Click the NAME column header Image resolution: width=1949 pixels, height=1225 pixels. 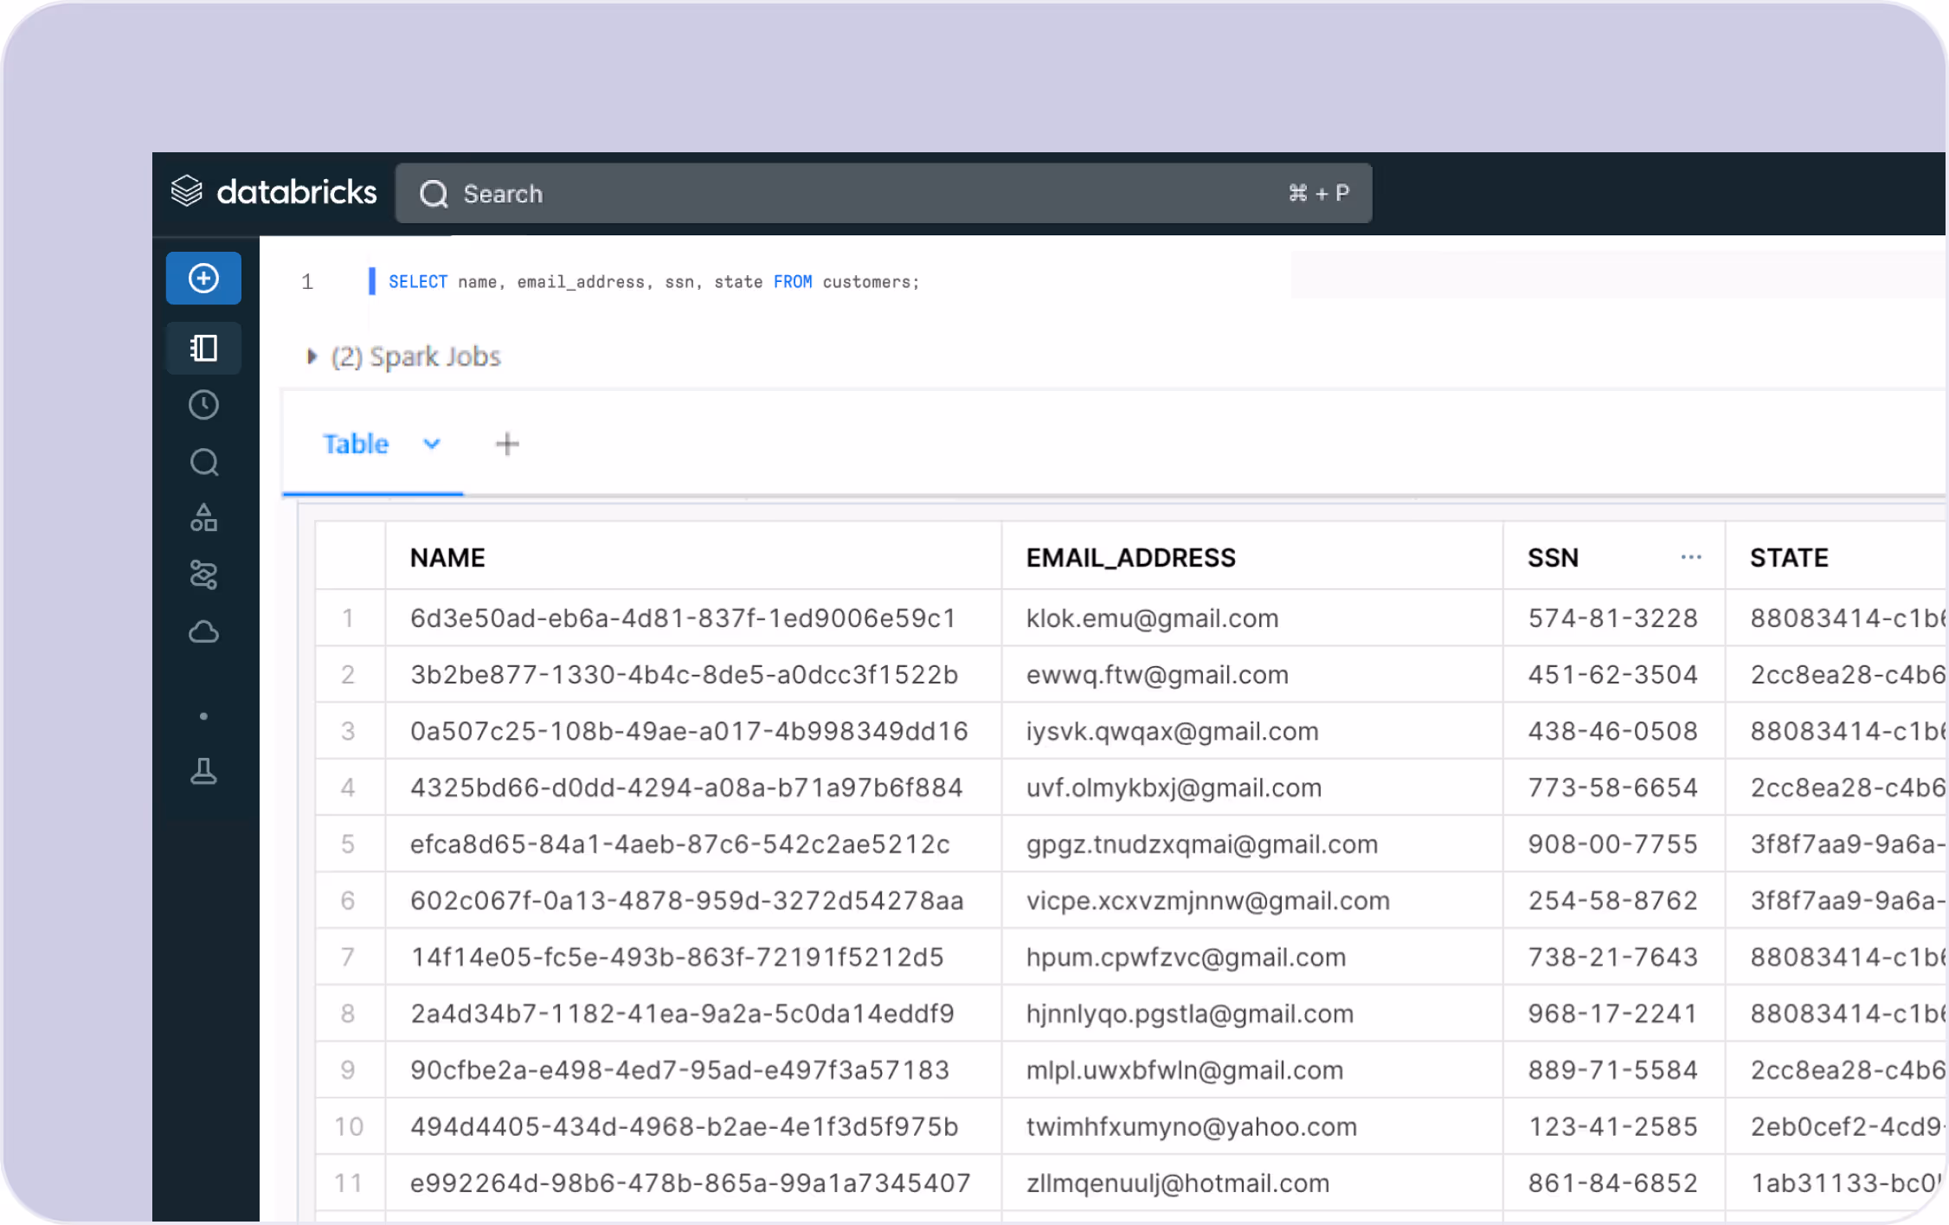[447, 558]
